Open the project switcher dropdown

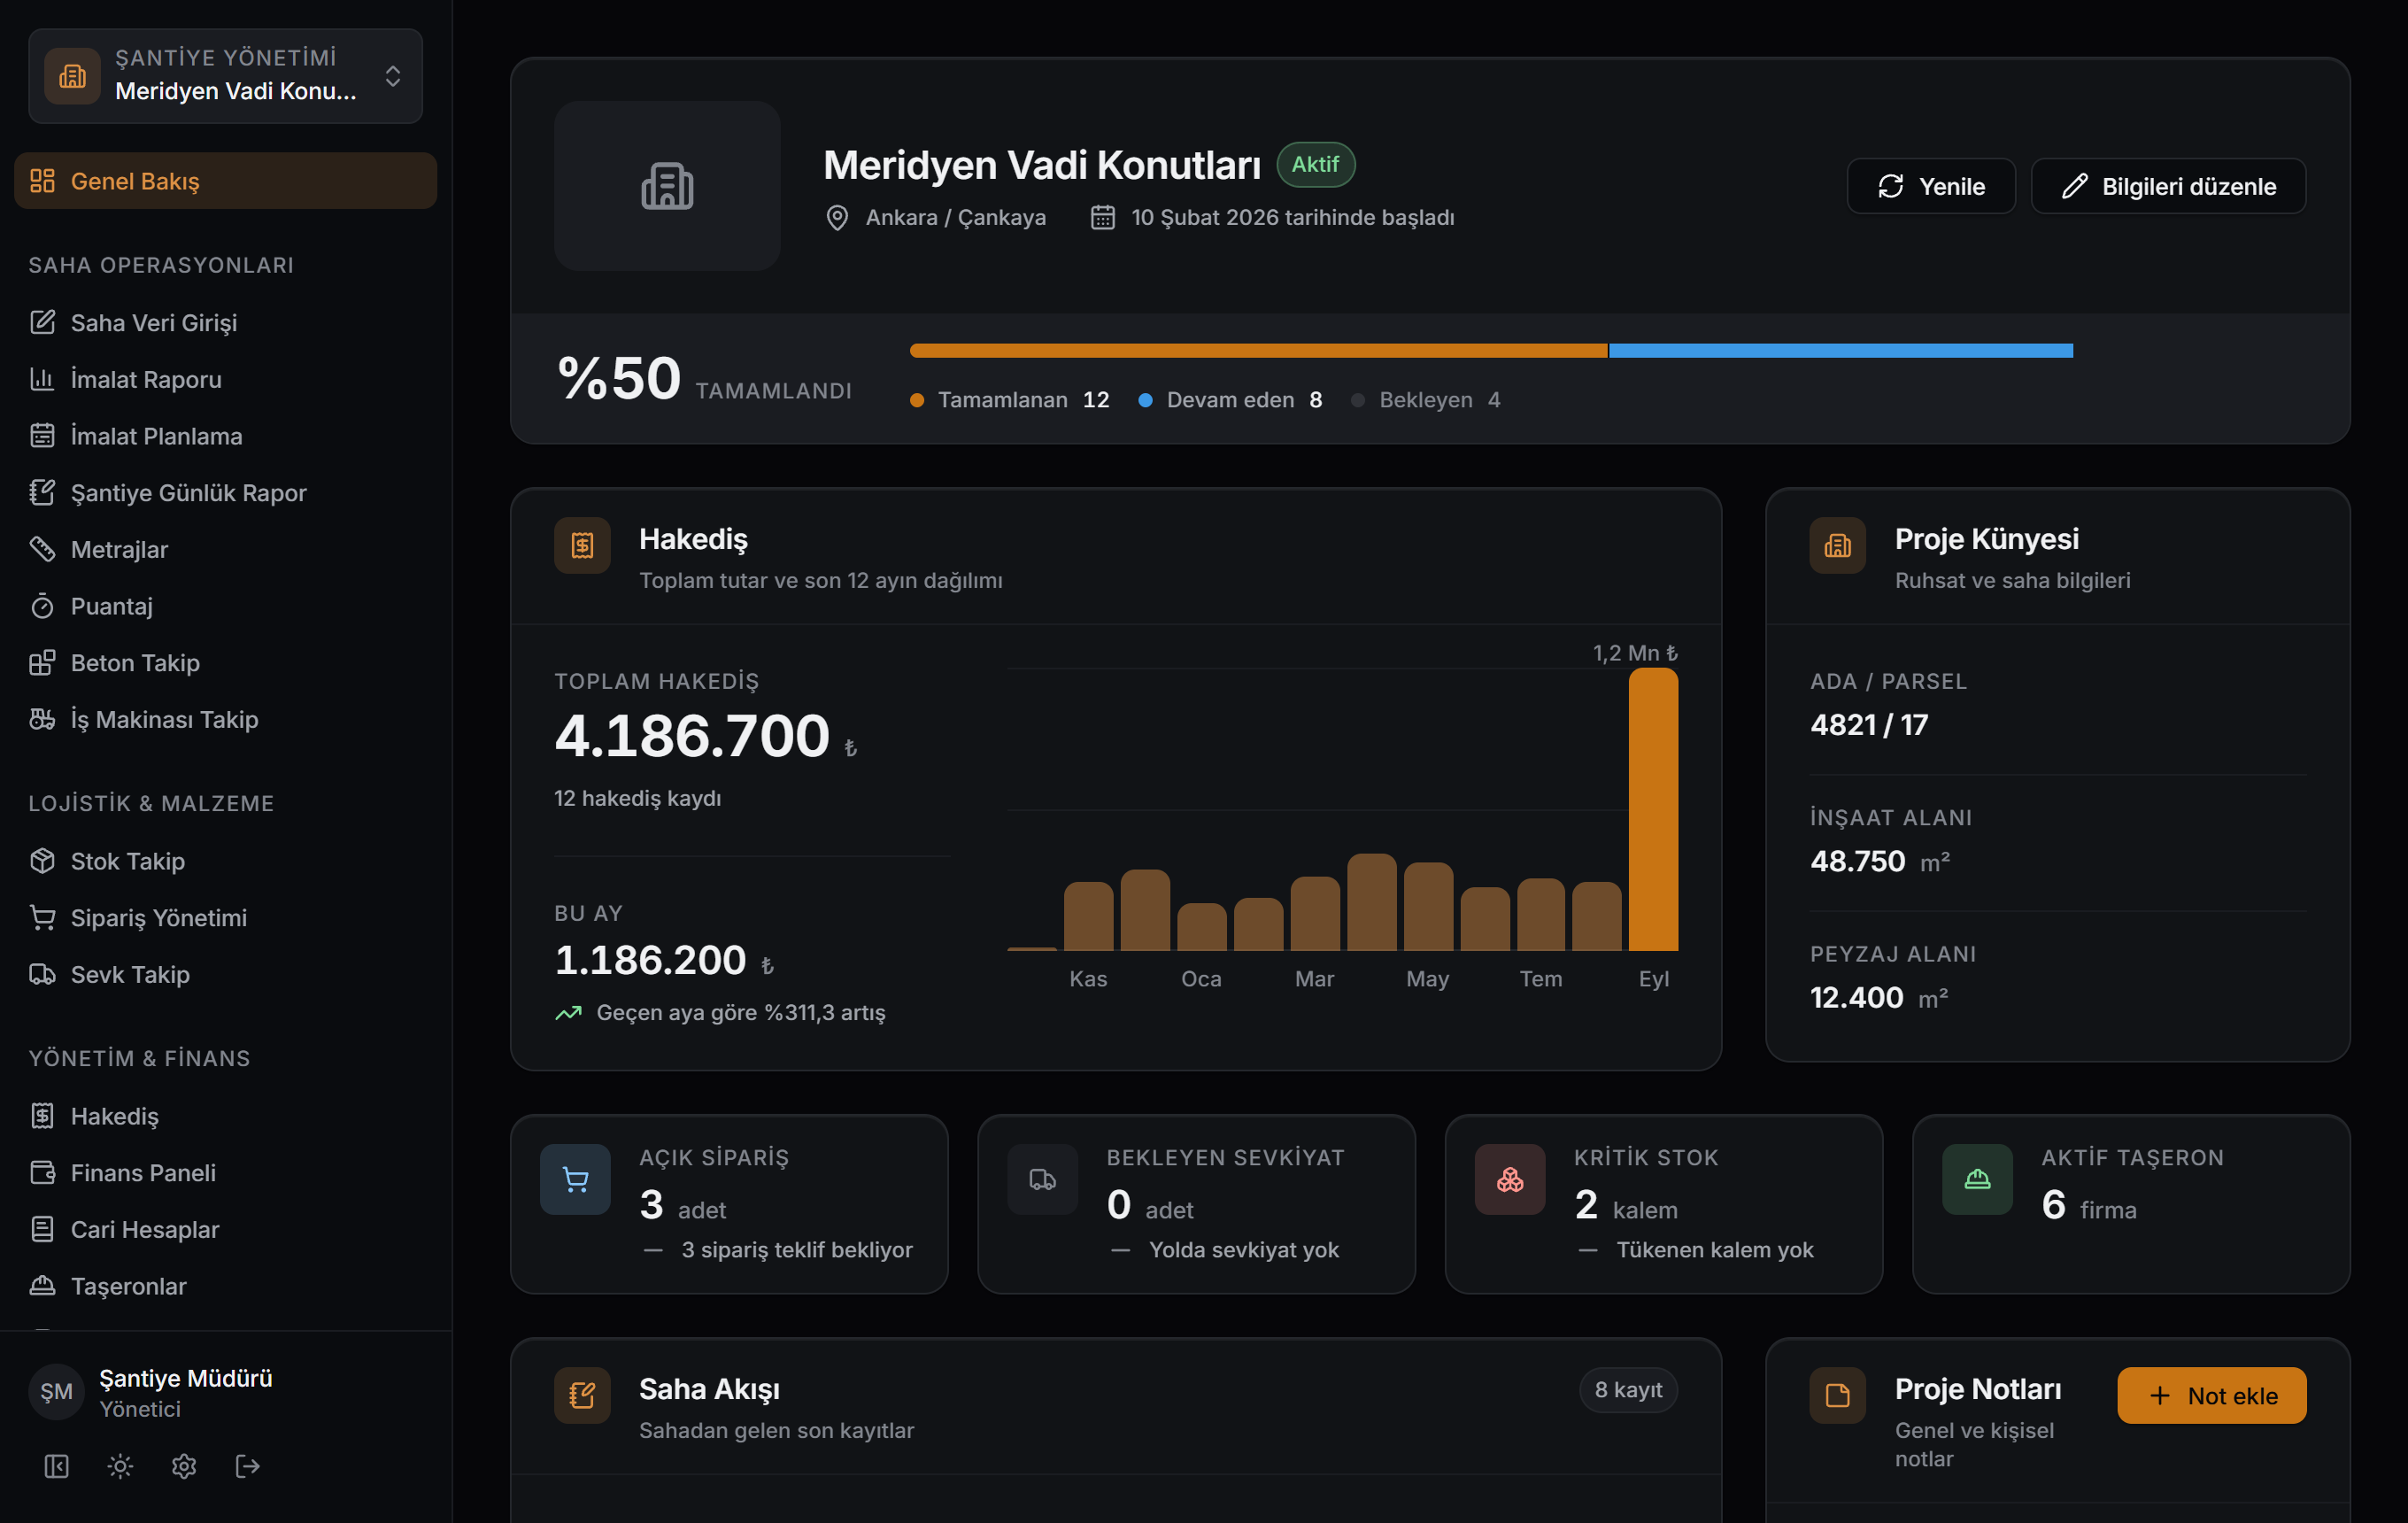click(x=225, y=76)
